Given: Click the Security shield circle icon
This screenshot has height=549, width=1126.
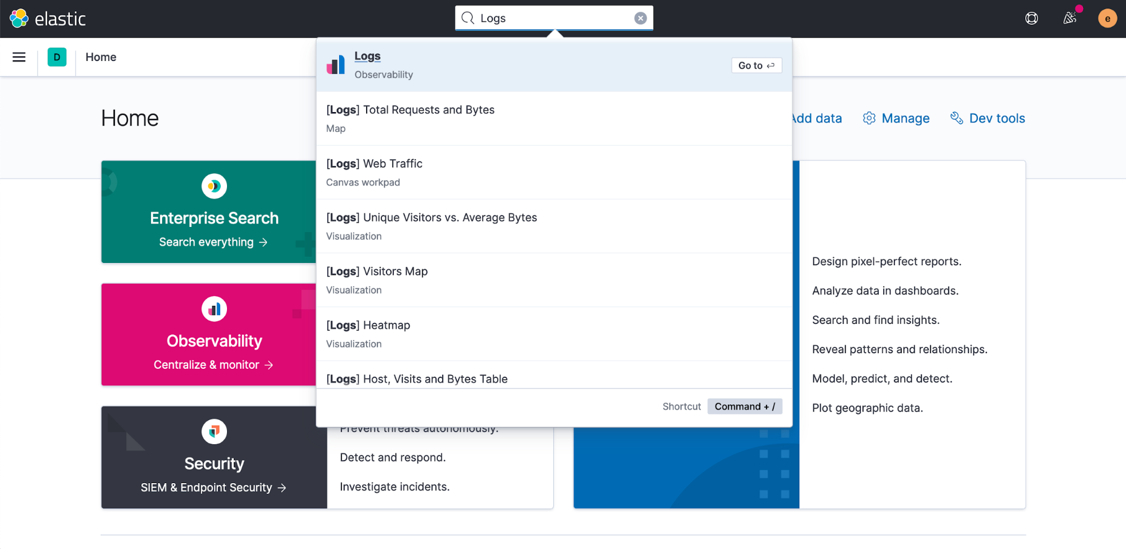Looking at the screenshot, I should point(214,431).
